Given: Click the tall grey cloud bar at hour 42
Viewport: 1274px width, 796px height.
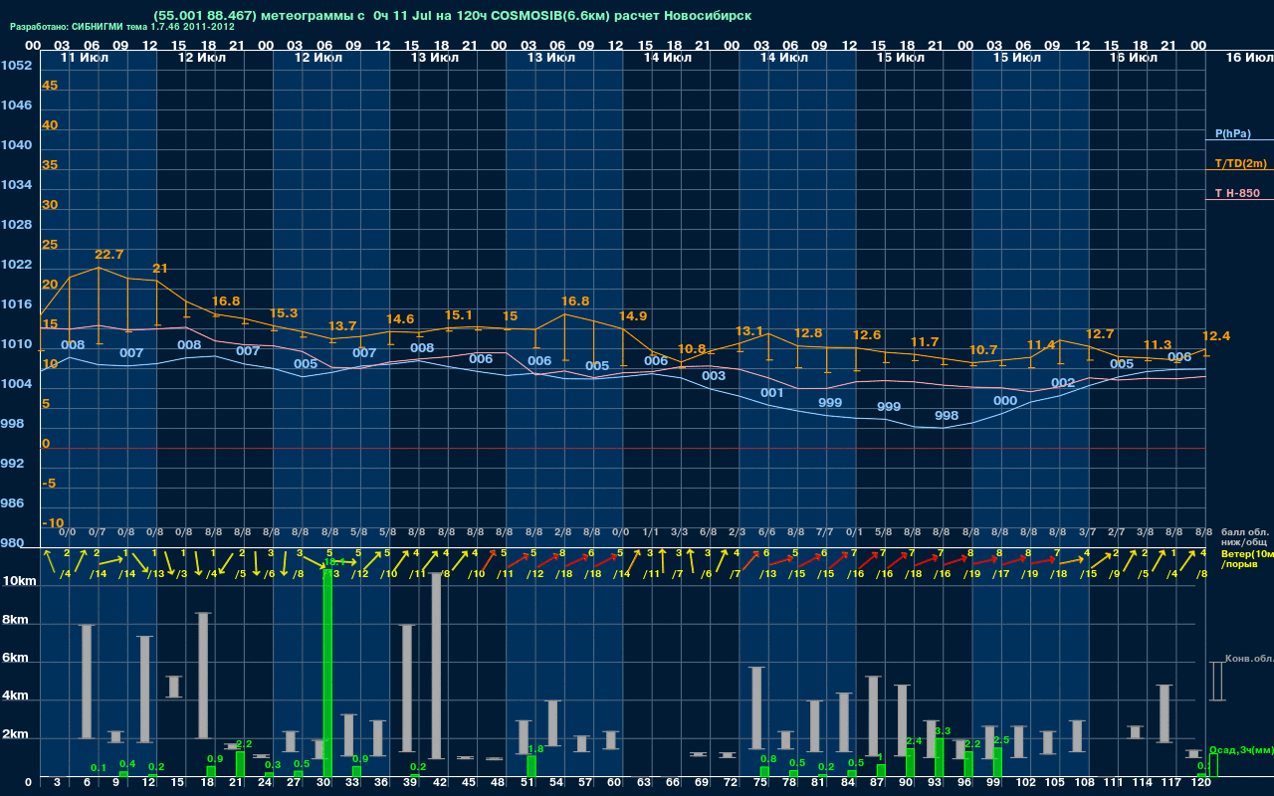Looking at the screenshot, I should click(x=436, y=667).
